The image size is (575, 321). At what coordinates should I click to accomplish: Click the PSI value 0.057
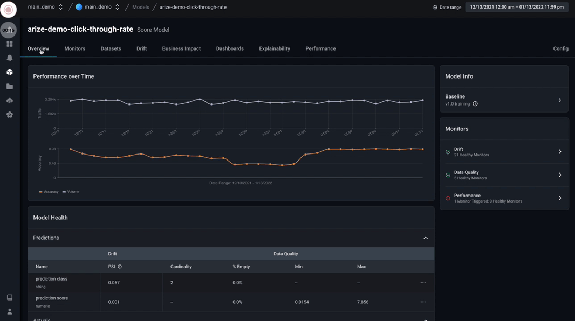114,283
